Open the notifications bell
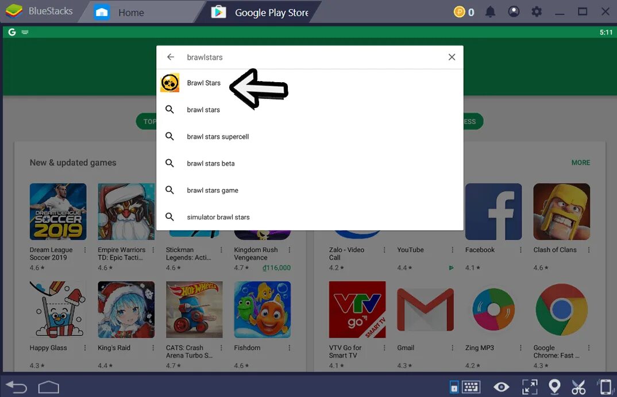Image resolution: width=617 pixels, height=397 pixels. pyautogui.click(x=490, y=12)
